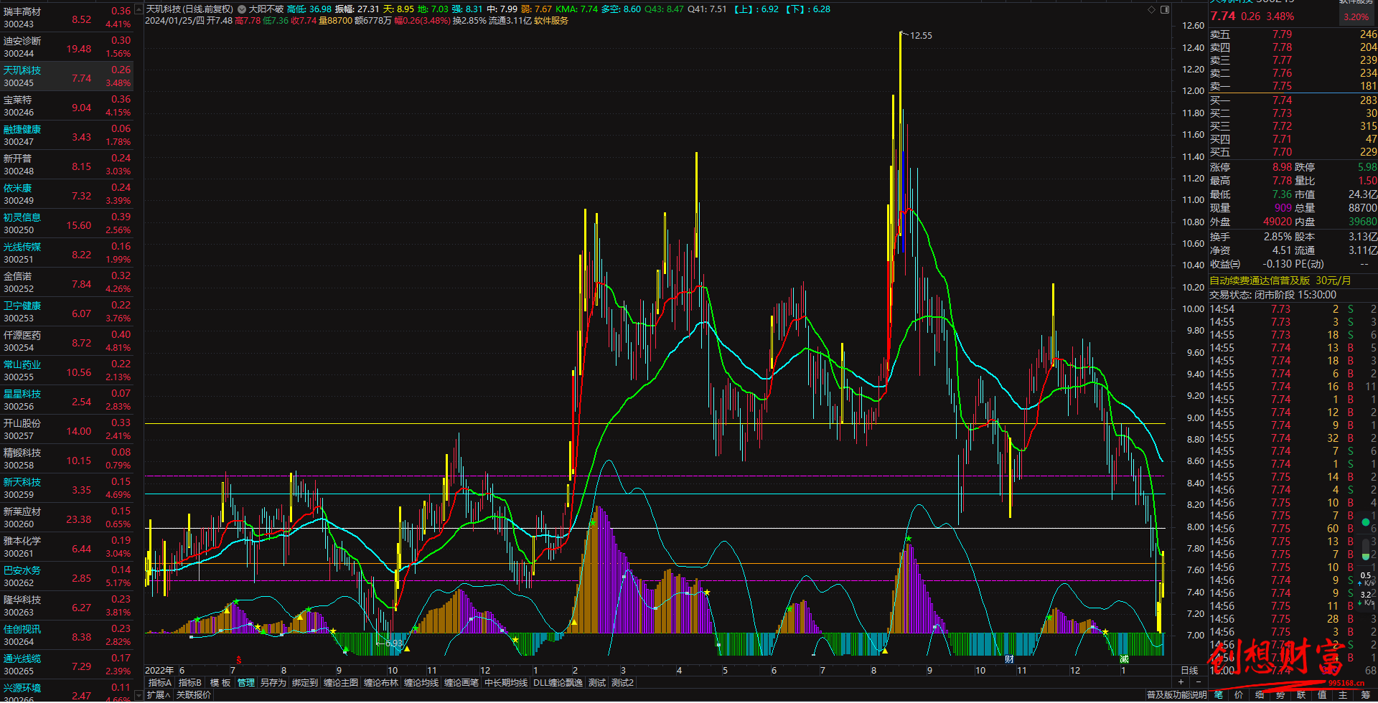Select the 中长期均线 indicator tab
Screen dimensions: 1378x703
coord(506,682)
